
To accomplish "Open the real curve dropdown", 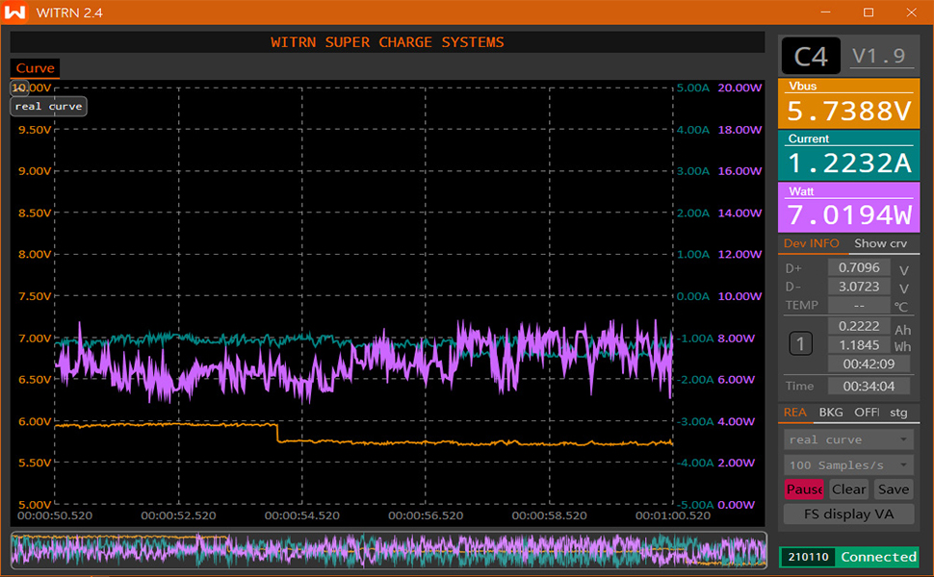I will pyautogui.click(x=848, y=439).
